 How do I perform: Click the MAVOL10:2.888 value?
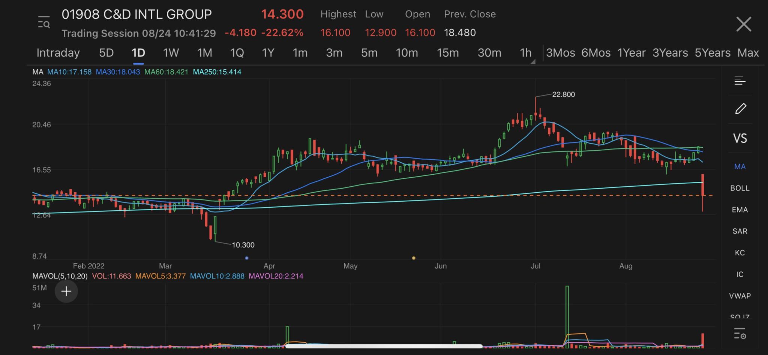click(217, 276)
